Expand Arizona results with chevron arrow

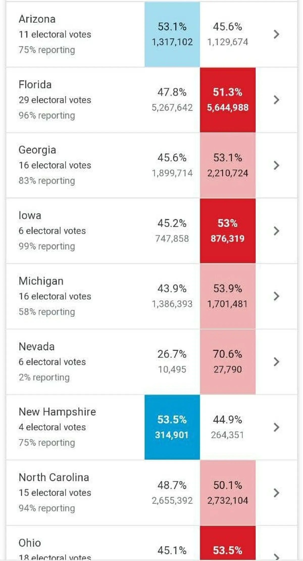point(276,34)
